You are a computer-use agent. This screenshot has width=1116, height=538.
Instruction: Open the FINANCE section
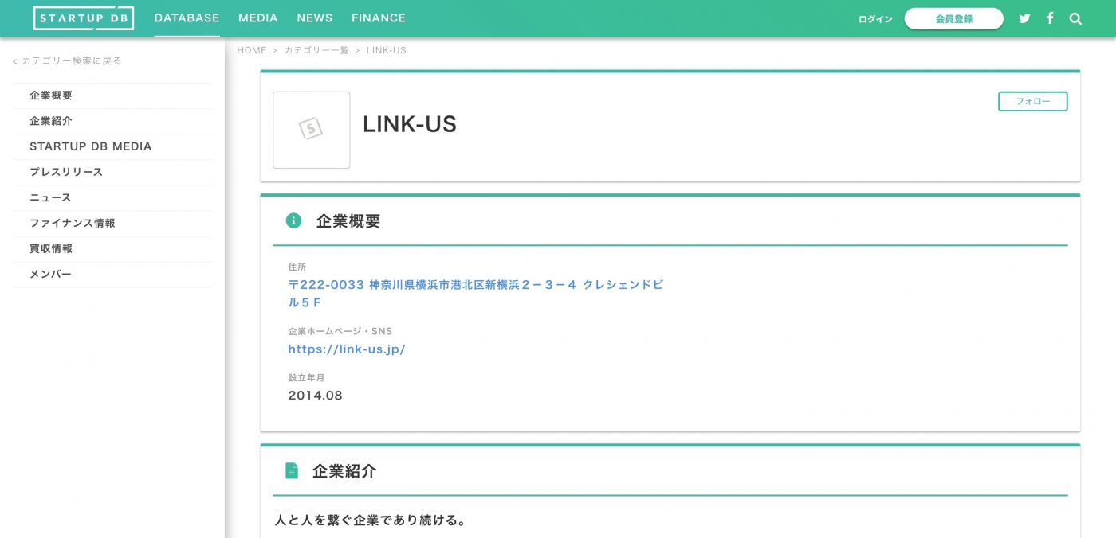[x=378, y=18]
